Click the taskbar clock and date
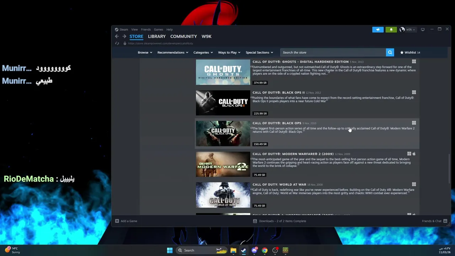The image size is (455, 256). 444,250
